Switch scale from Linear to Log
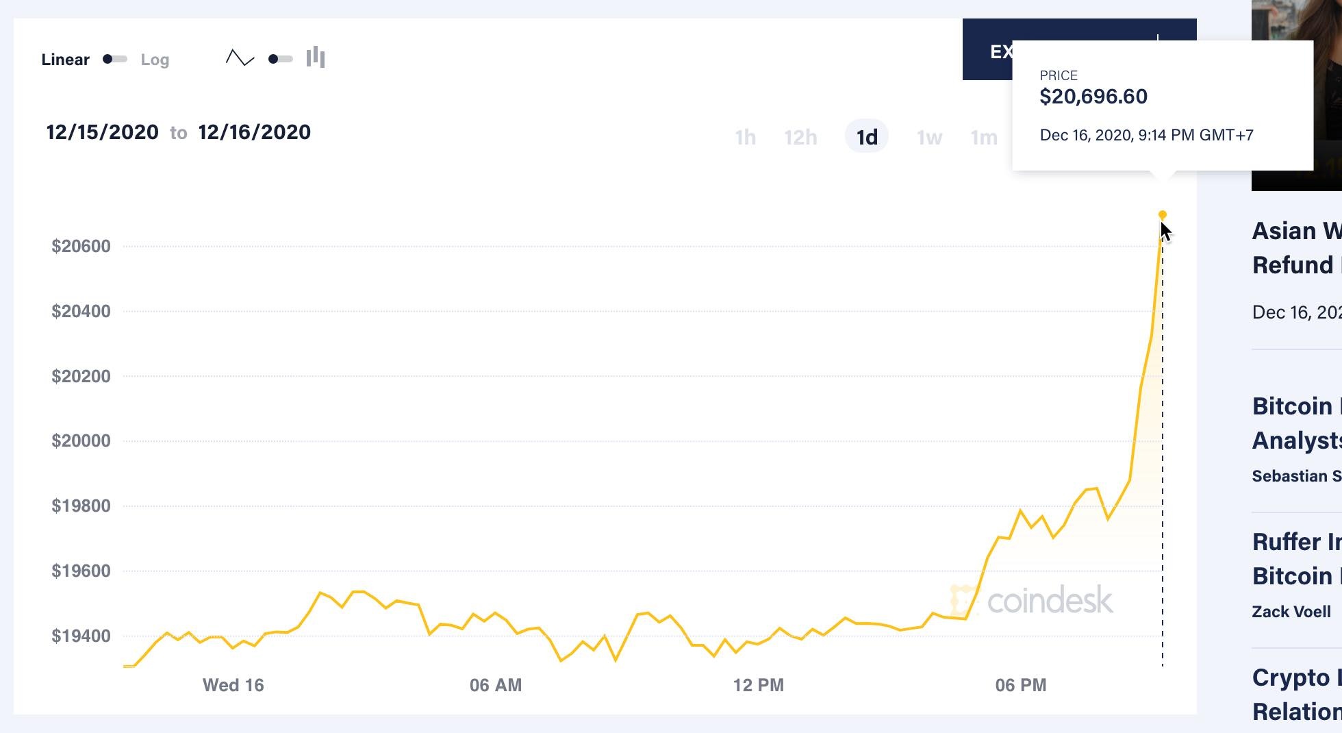This screenshot has width=1342, height=733. click(114, 59)
